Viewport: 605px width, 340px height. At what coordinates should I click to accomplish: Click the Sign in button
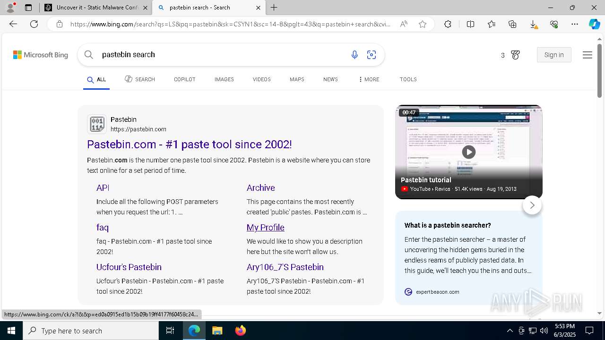554,55
